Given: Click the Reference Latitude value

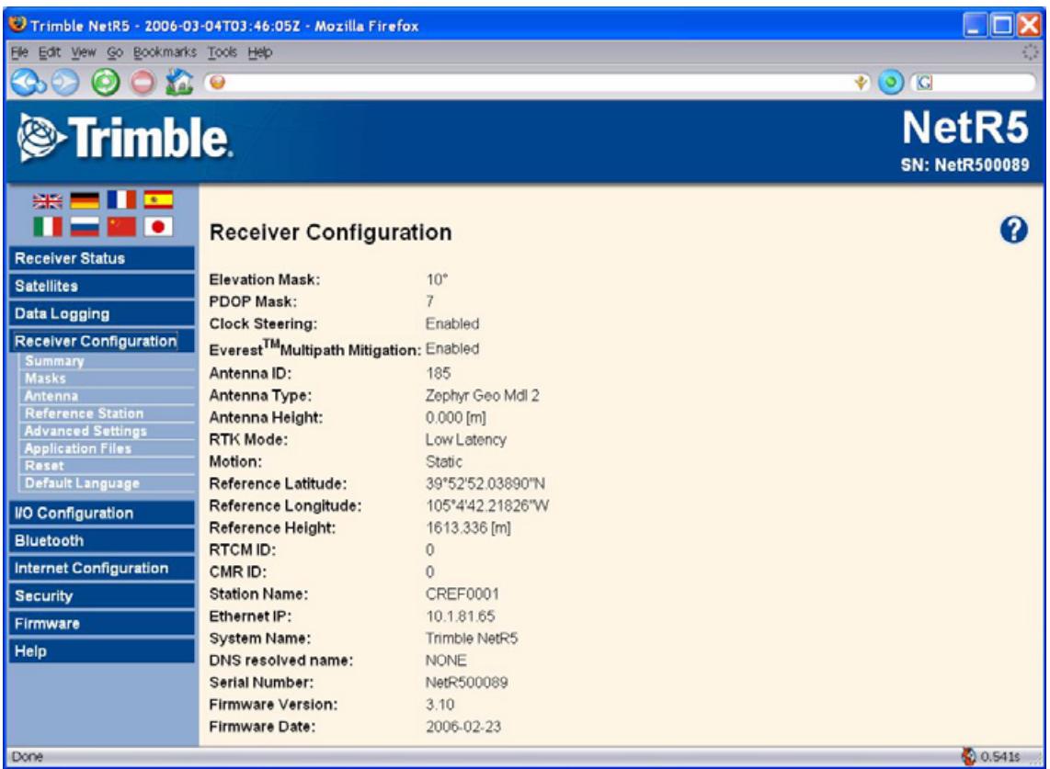Looking at the screenshot, I should coord(485,483).
